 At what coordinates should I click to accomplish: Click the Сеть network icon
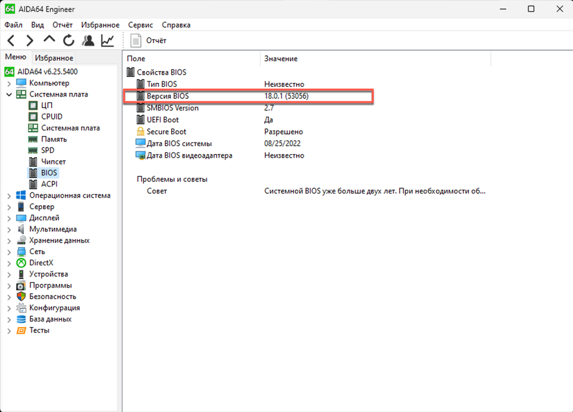coord(21,252)
